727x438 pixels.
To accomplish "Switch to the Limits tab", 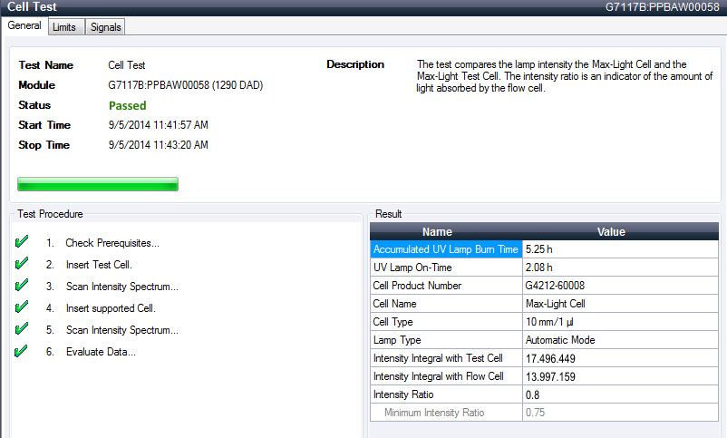I will pos(64,27).
